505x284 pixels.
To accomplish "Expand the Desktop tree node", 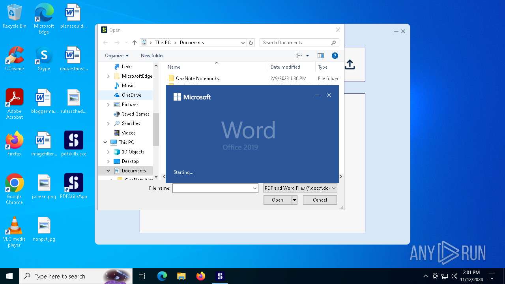I will coord(108,161).
